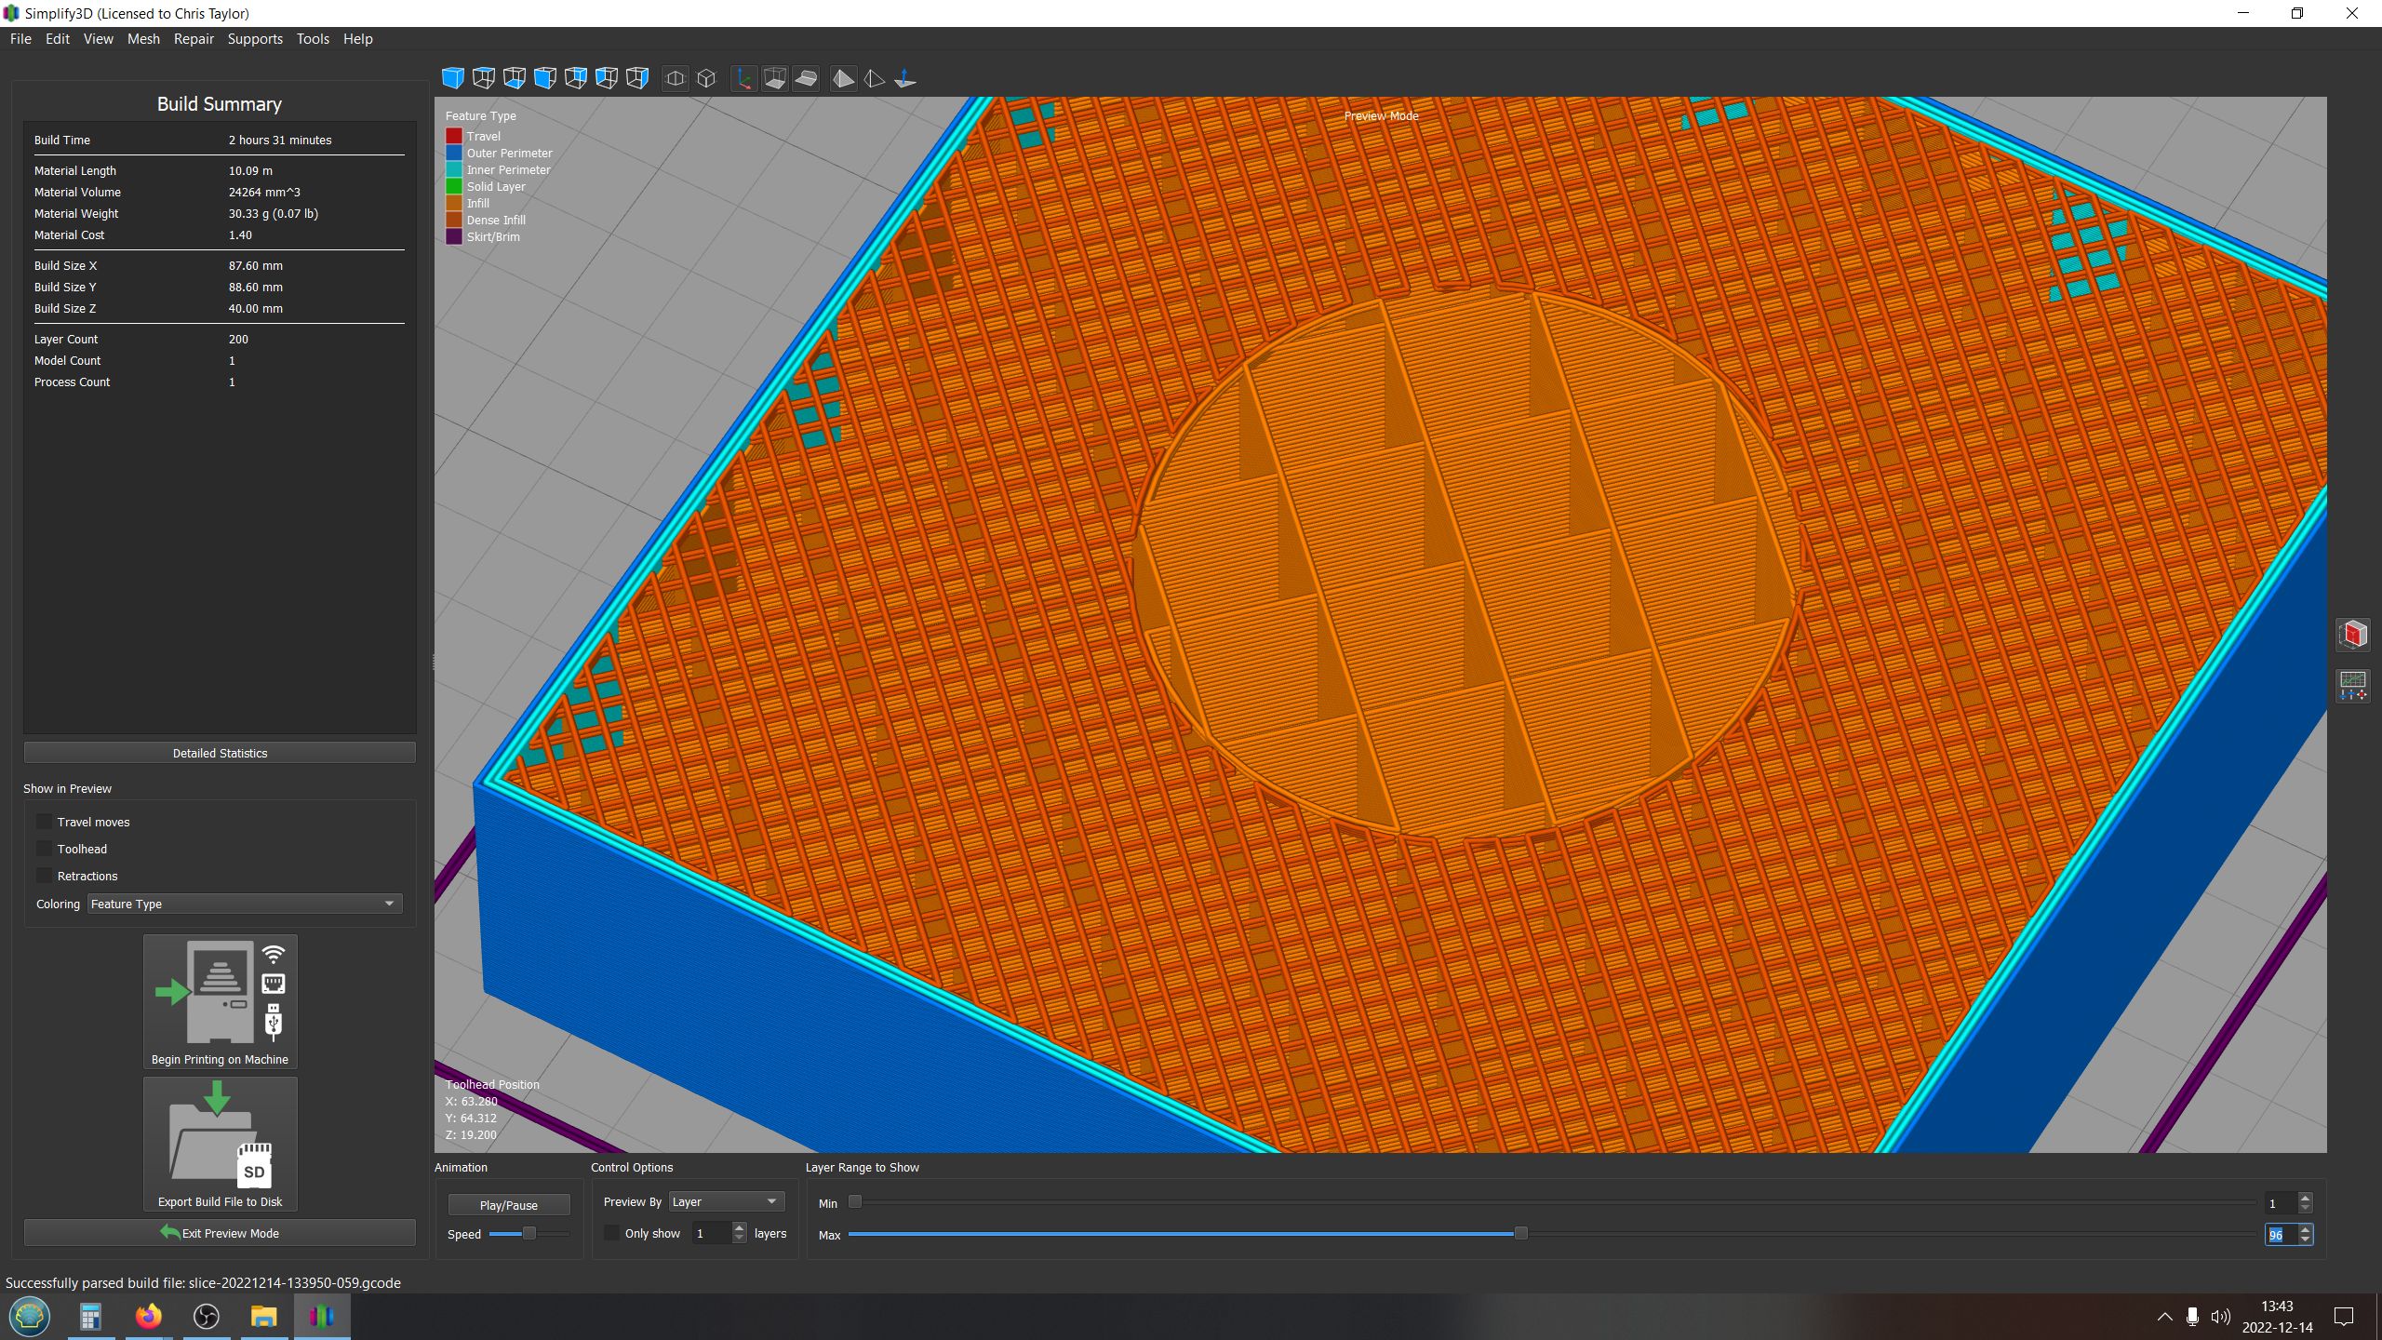Toggle the XYZ coordinate axes display

743,78
